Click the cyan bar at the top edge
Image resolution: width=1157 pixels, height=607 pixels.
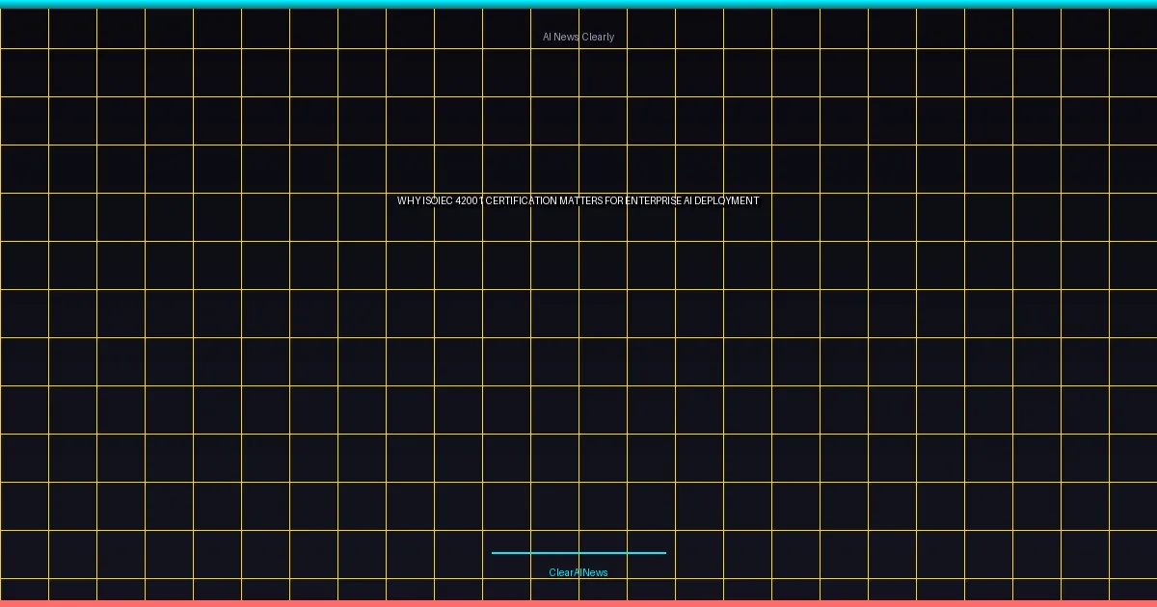coord(578,4)
